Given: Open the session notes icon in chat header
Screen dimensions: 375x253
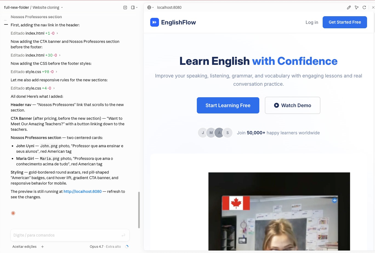Looking at the screenshot, I should (x=125, y=8).
